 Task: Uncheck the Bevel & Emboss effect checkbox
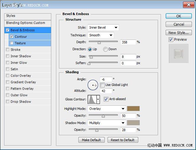point(7,30)
